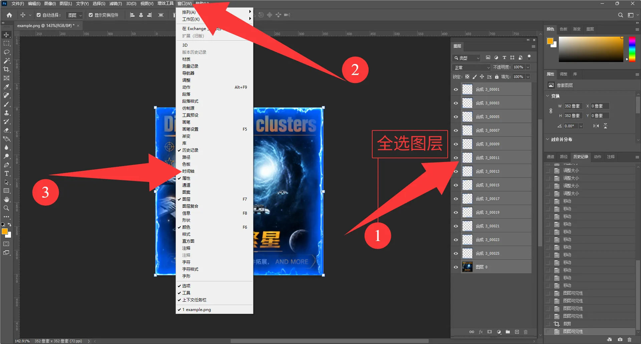
Task: Click the layer fx styles icon
Action: [x=481, y=332]
